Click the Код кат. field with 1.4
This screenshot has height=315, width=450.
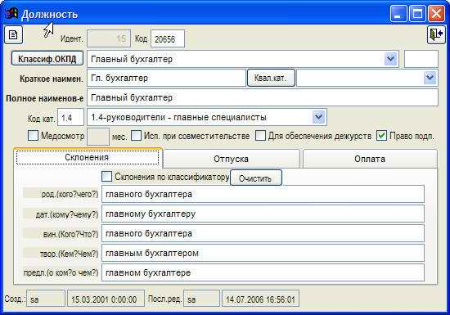pos(70,117)
